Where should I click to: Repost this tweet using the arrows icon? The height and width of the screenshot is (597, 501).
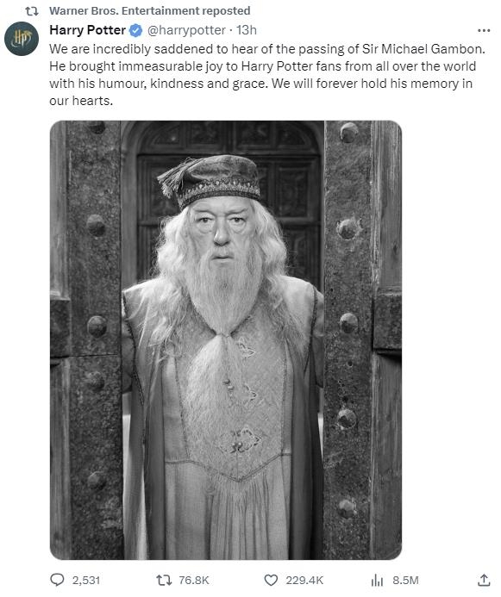click(164, 580)
